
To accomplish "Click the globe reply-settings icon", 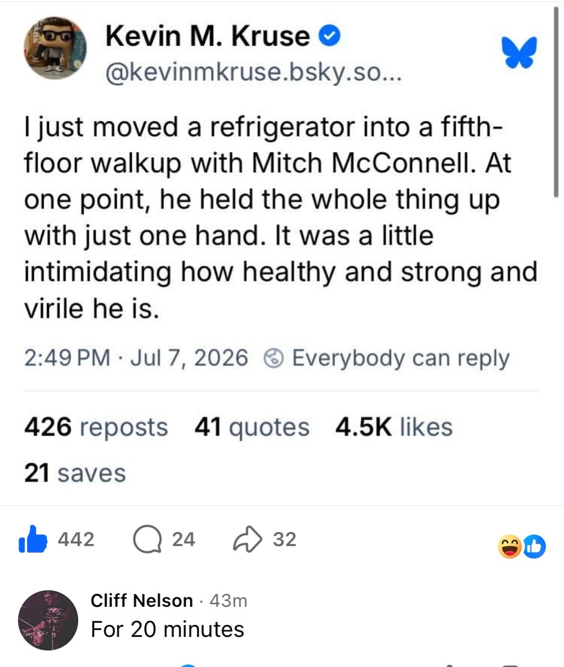I will (x=274, y=359).
